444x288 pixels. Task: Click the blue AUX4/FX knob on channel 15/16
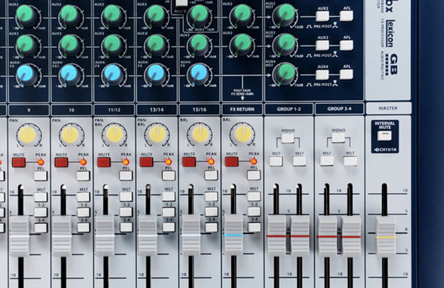tap(198, 74)
